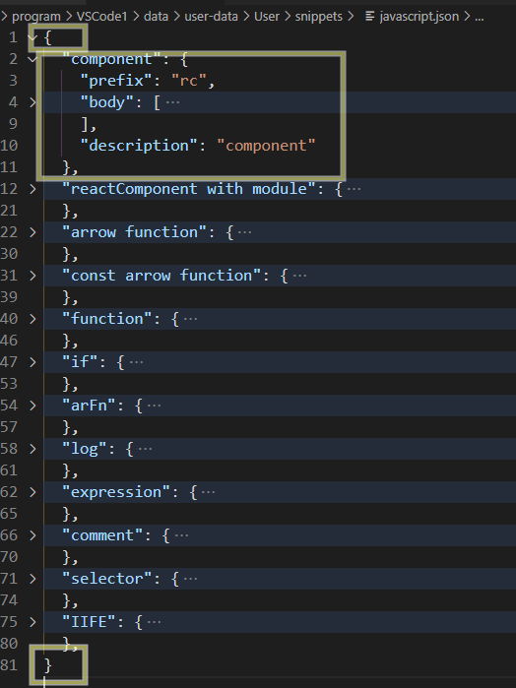Collapse the "component" block fold arrow

[x=32, y=59]
